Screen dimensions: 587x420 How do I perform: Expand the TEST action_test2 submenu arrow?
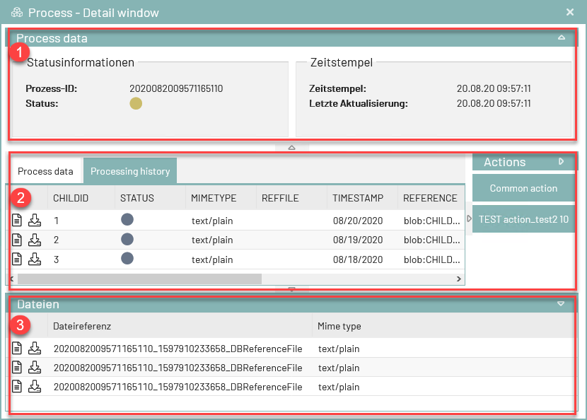(469, 218)
